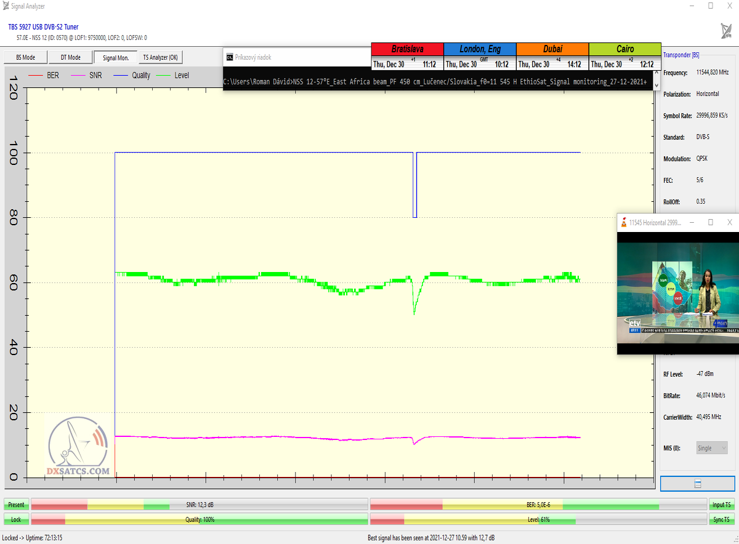739x544 pixels.
Task: Open the TS Analyzer (OK) button
Action: [160, 57]
